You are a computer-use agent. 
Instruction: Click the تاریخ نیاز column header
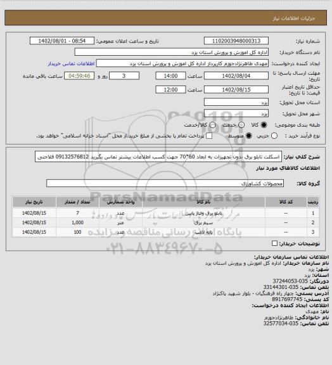(34, 202)
